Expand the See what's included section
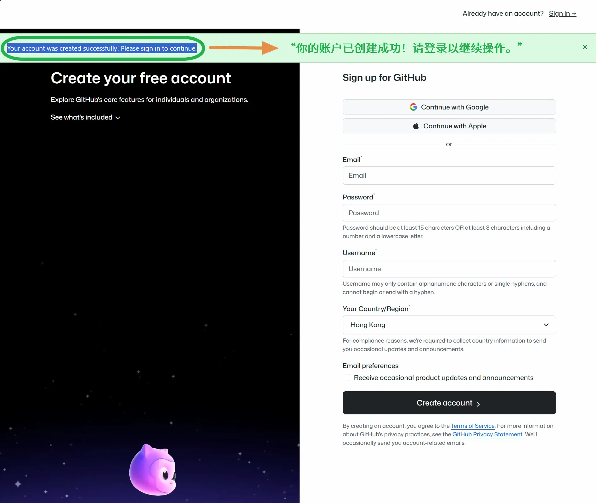This screenshot has height=503, width=596. [x=85, y=117]
